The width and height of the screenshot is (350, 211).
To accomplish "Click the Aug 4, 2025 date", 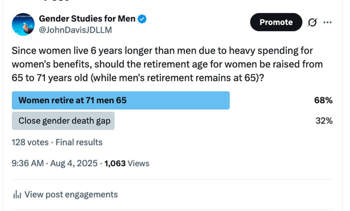I will click(x=74, y=163).
